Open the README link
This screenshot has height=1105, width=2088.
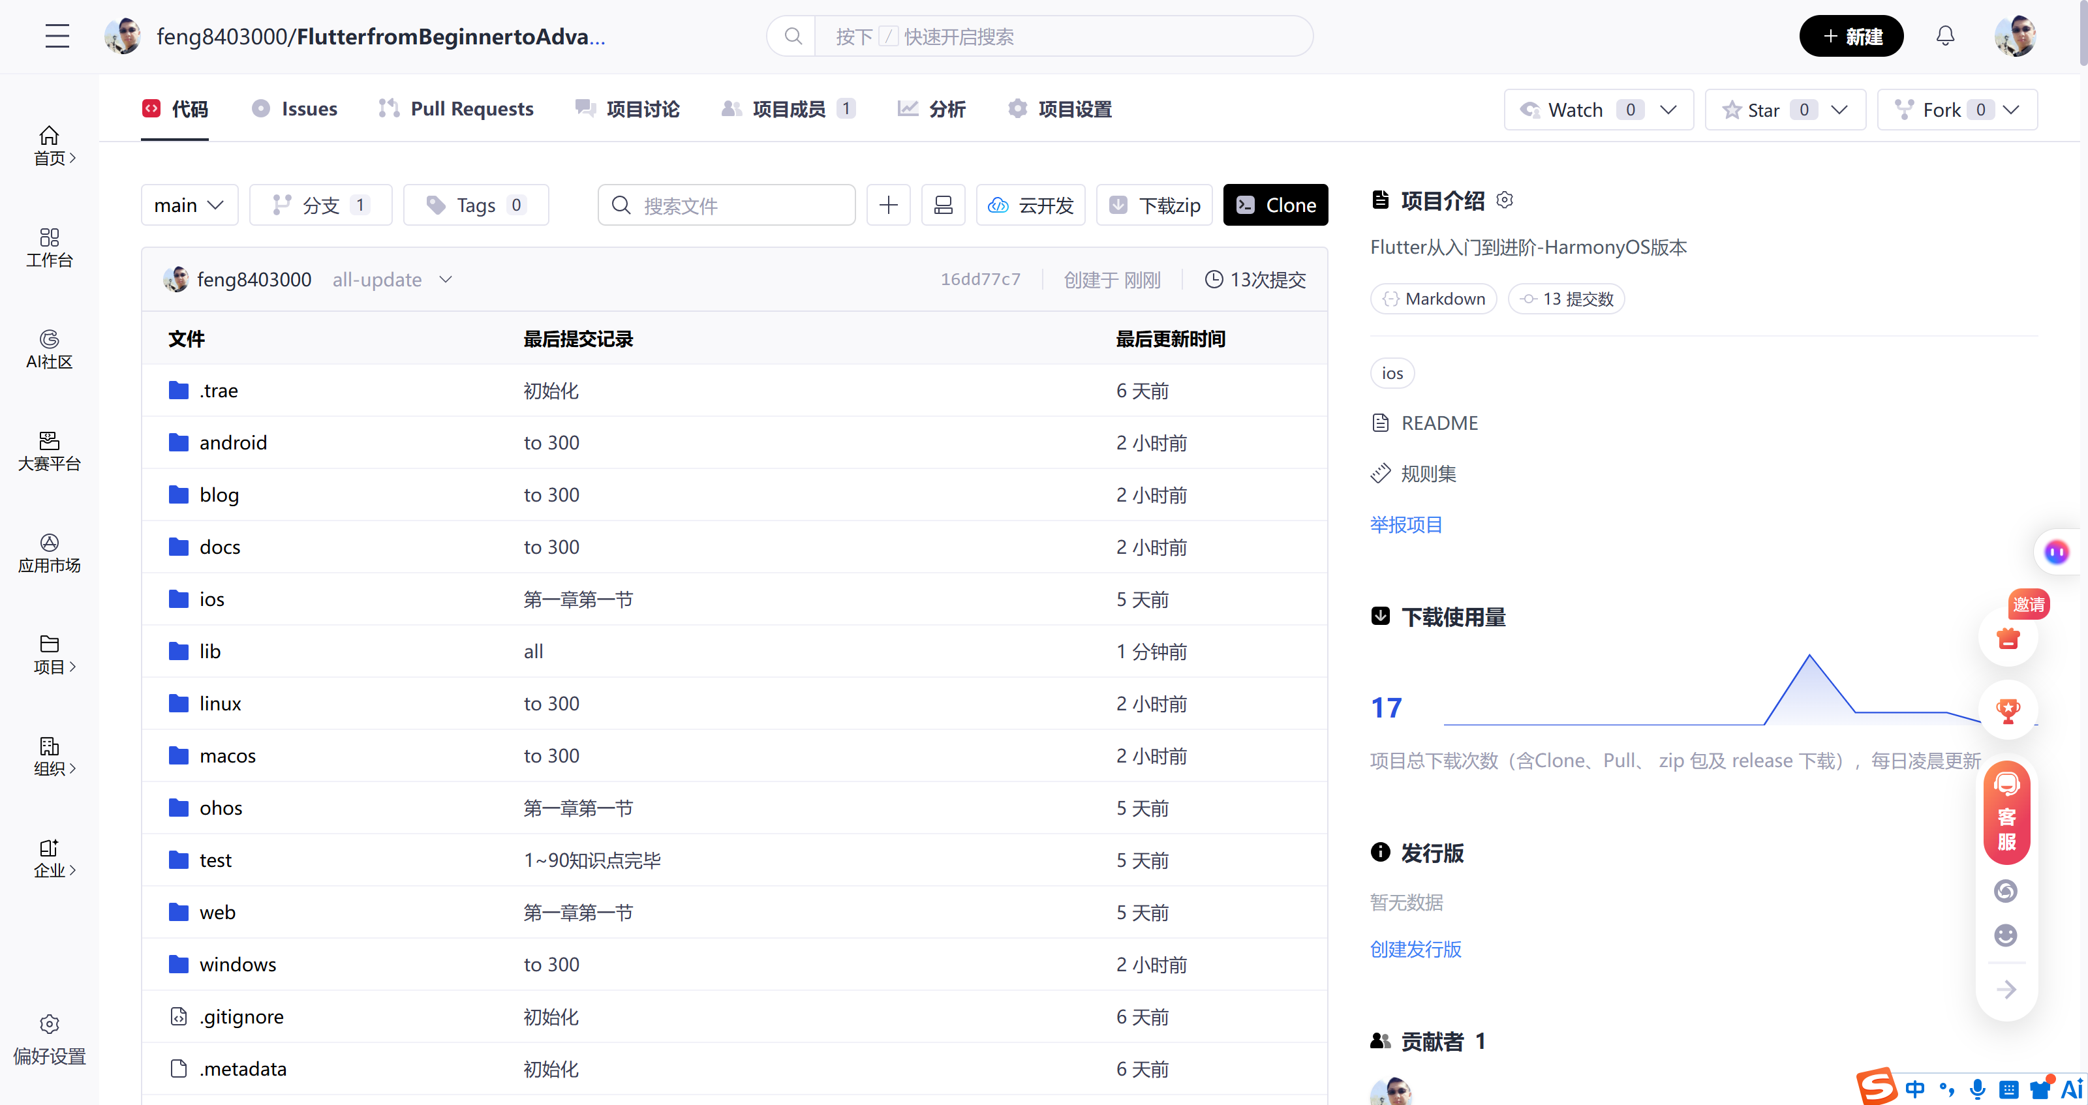point(1425,423)
